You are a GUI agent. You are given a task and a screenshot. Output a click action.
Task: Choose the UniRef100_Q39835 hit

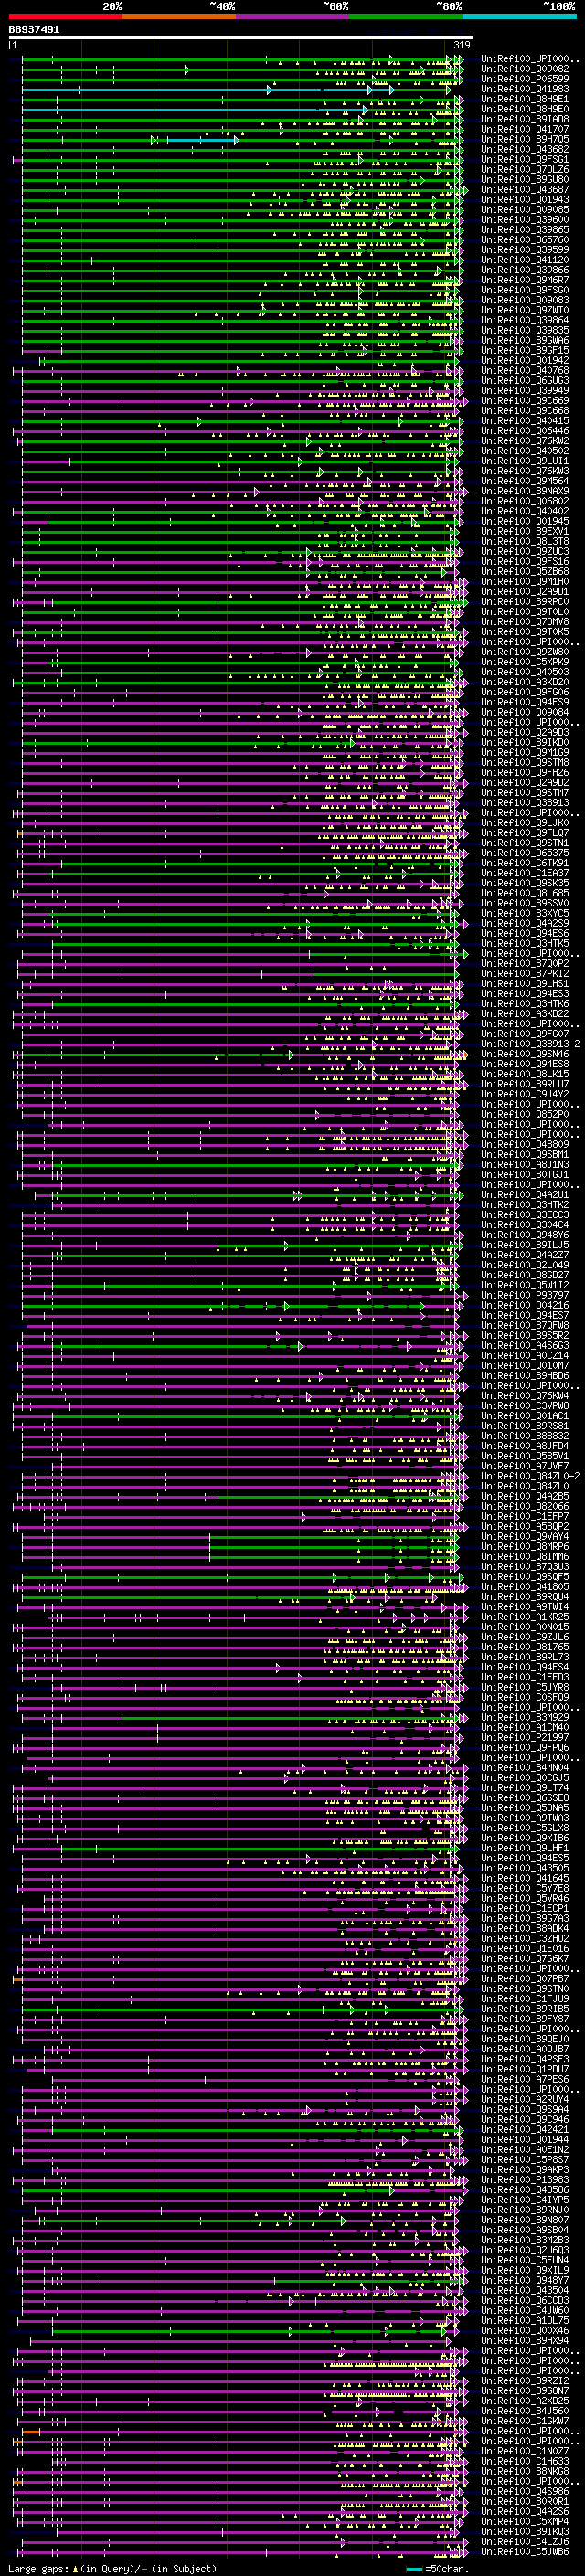[525, 330]
